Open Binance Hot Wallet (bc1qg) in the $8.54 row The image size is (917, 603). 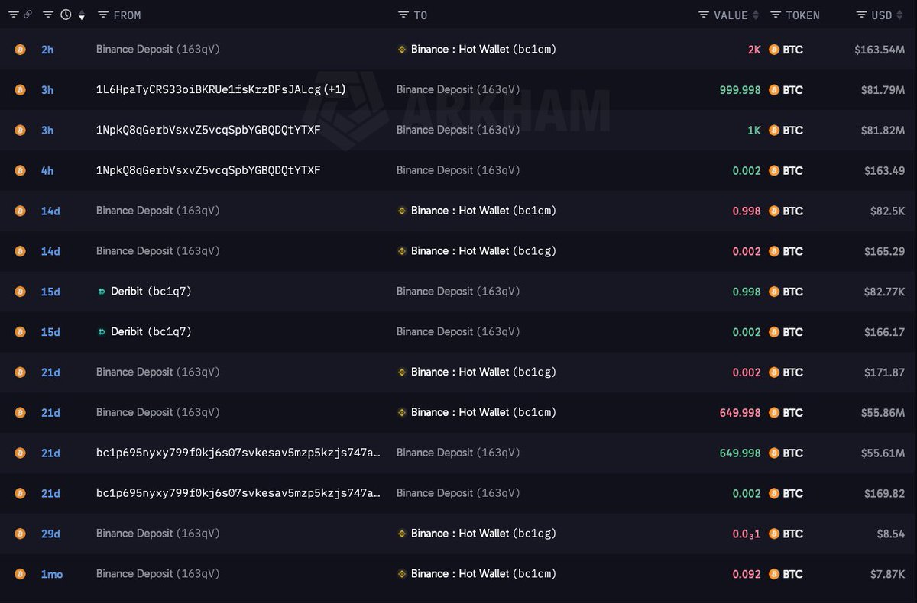click(x=484, y=534)
